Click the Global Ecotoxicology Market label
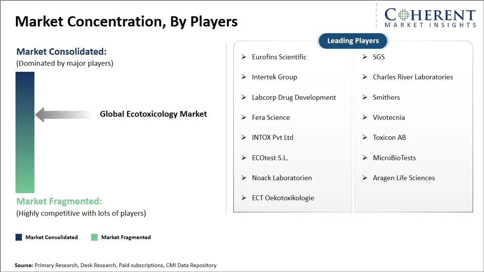The height and width of the screenshot is (272, 484). click(153, 114)
